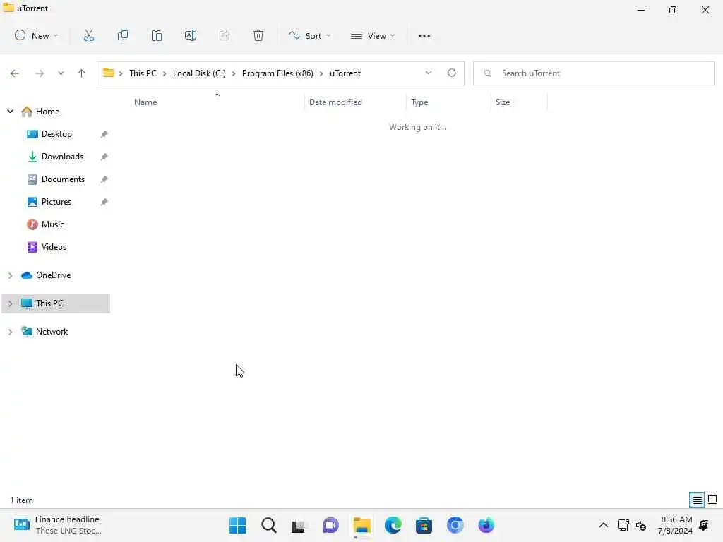Click the Paste clipboard icon
The height and width of the screenshot is (542, 723).
pos(157,35)
